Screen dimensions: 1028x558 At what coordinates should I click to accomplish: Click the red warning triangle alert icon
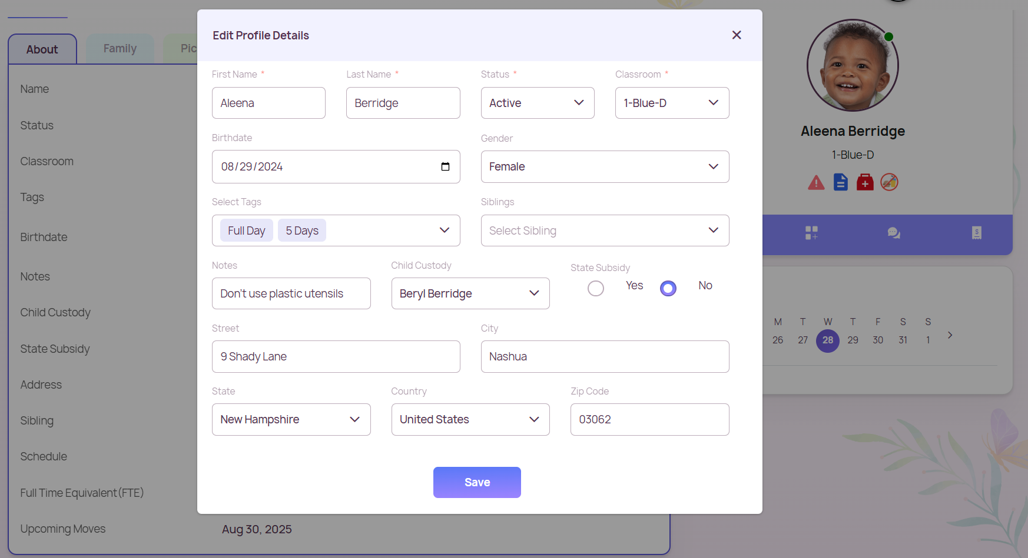816,183
